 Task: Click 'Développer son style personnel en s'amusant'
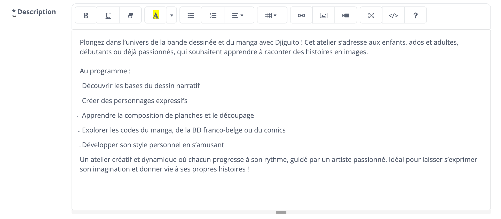153,145
